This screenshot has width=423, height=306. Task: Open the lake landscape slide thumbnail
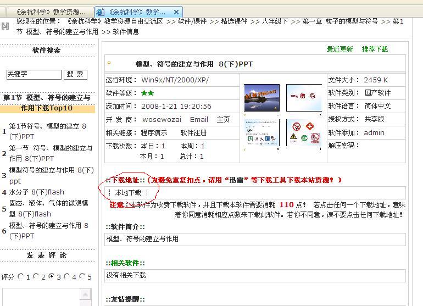point(261,98)
